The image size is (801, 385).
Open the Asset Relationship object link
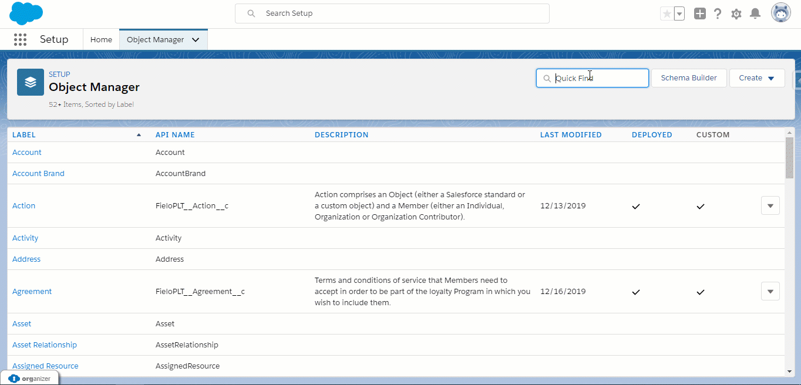pyautogui.click(x=45, y=345)
